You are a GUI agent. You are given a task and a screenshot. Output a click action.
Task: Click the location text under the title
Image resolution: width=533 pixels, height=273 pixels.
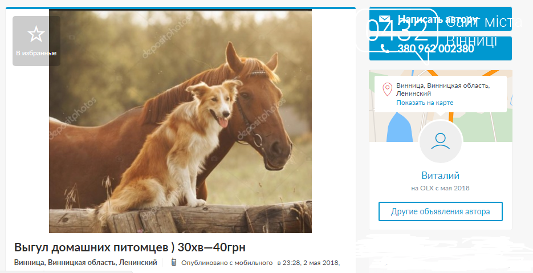pos(86,263)
